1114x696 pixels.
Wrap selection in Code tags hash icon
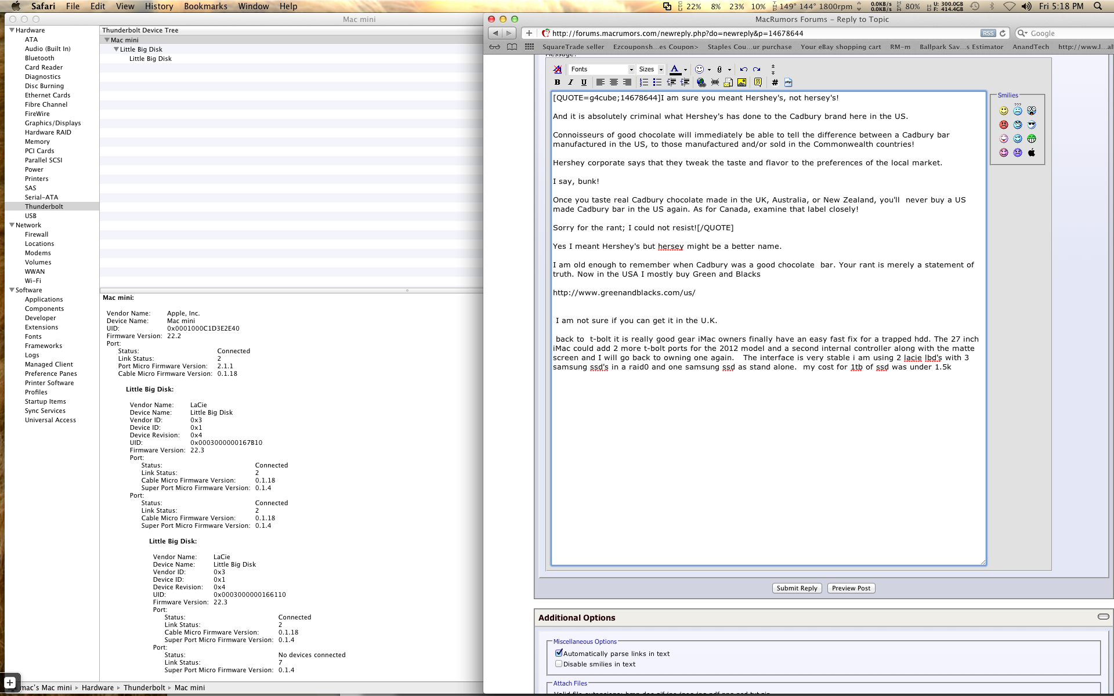click(775, 82)
